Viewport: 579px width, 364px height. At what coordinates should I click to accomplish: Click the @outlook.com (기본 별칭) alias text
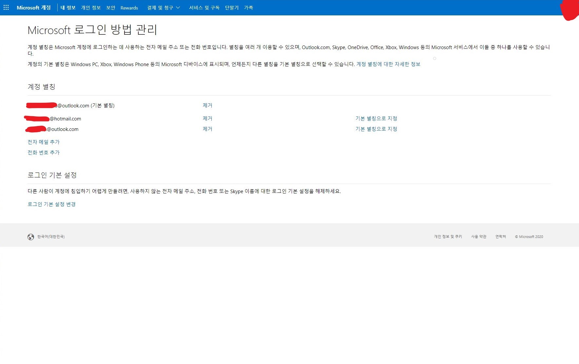coord(86,106)
